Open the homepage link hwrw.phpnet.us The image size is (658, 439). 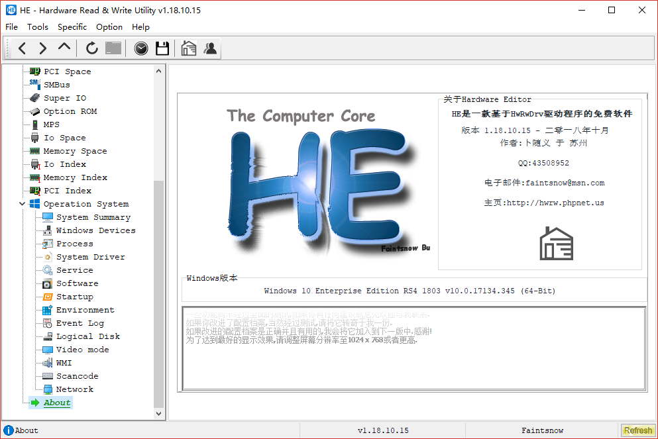pos(555,203)
